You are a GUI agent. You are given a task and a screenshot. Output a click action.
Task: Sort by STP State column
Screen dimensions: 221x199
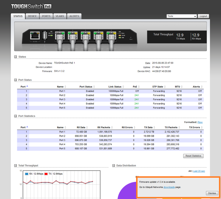(159, 87)
